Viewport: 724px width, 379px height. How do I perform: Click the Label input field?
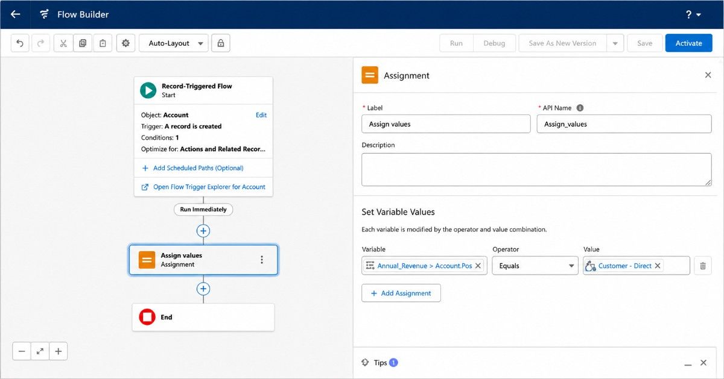click(446, 124)
